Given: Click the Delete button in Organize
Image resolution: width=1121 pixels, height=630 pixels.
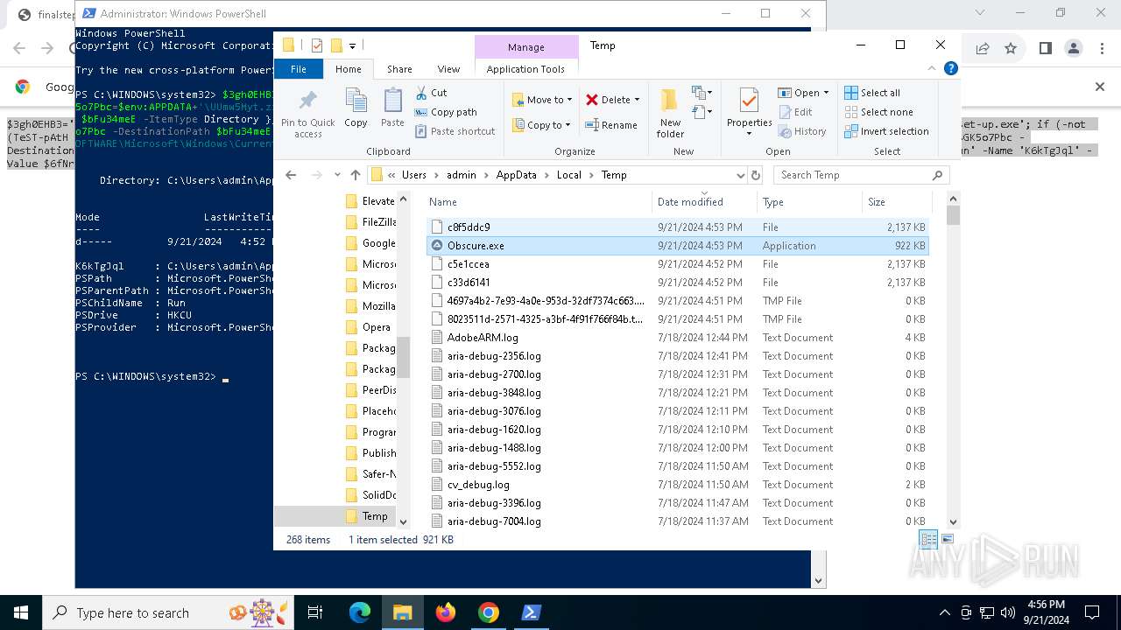Looking at the screenshot, I should point(612,100).
